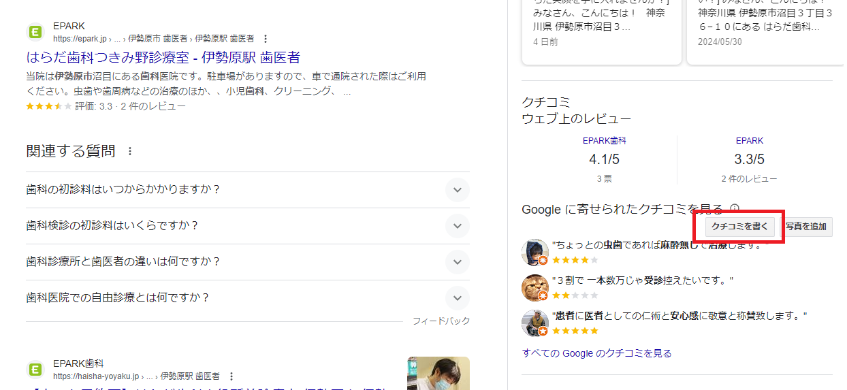This screenshot has height=390, width=847.
Task: Click the 2 件のレビュー text under EPARK 3.3/5
Action: pos(749,179)
